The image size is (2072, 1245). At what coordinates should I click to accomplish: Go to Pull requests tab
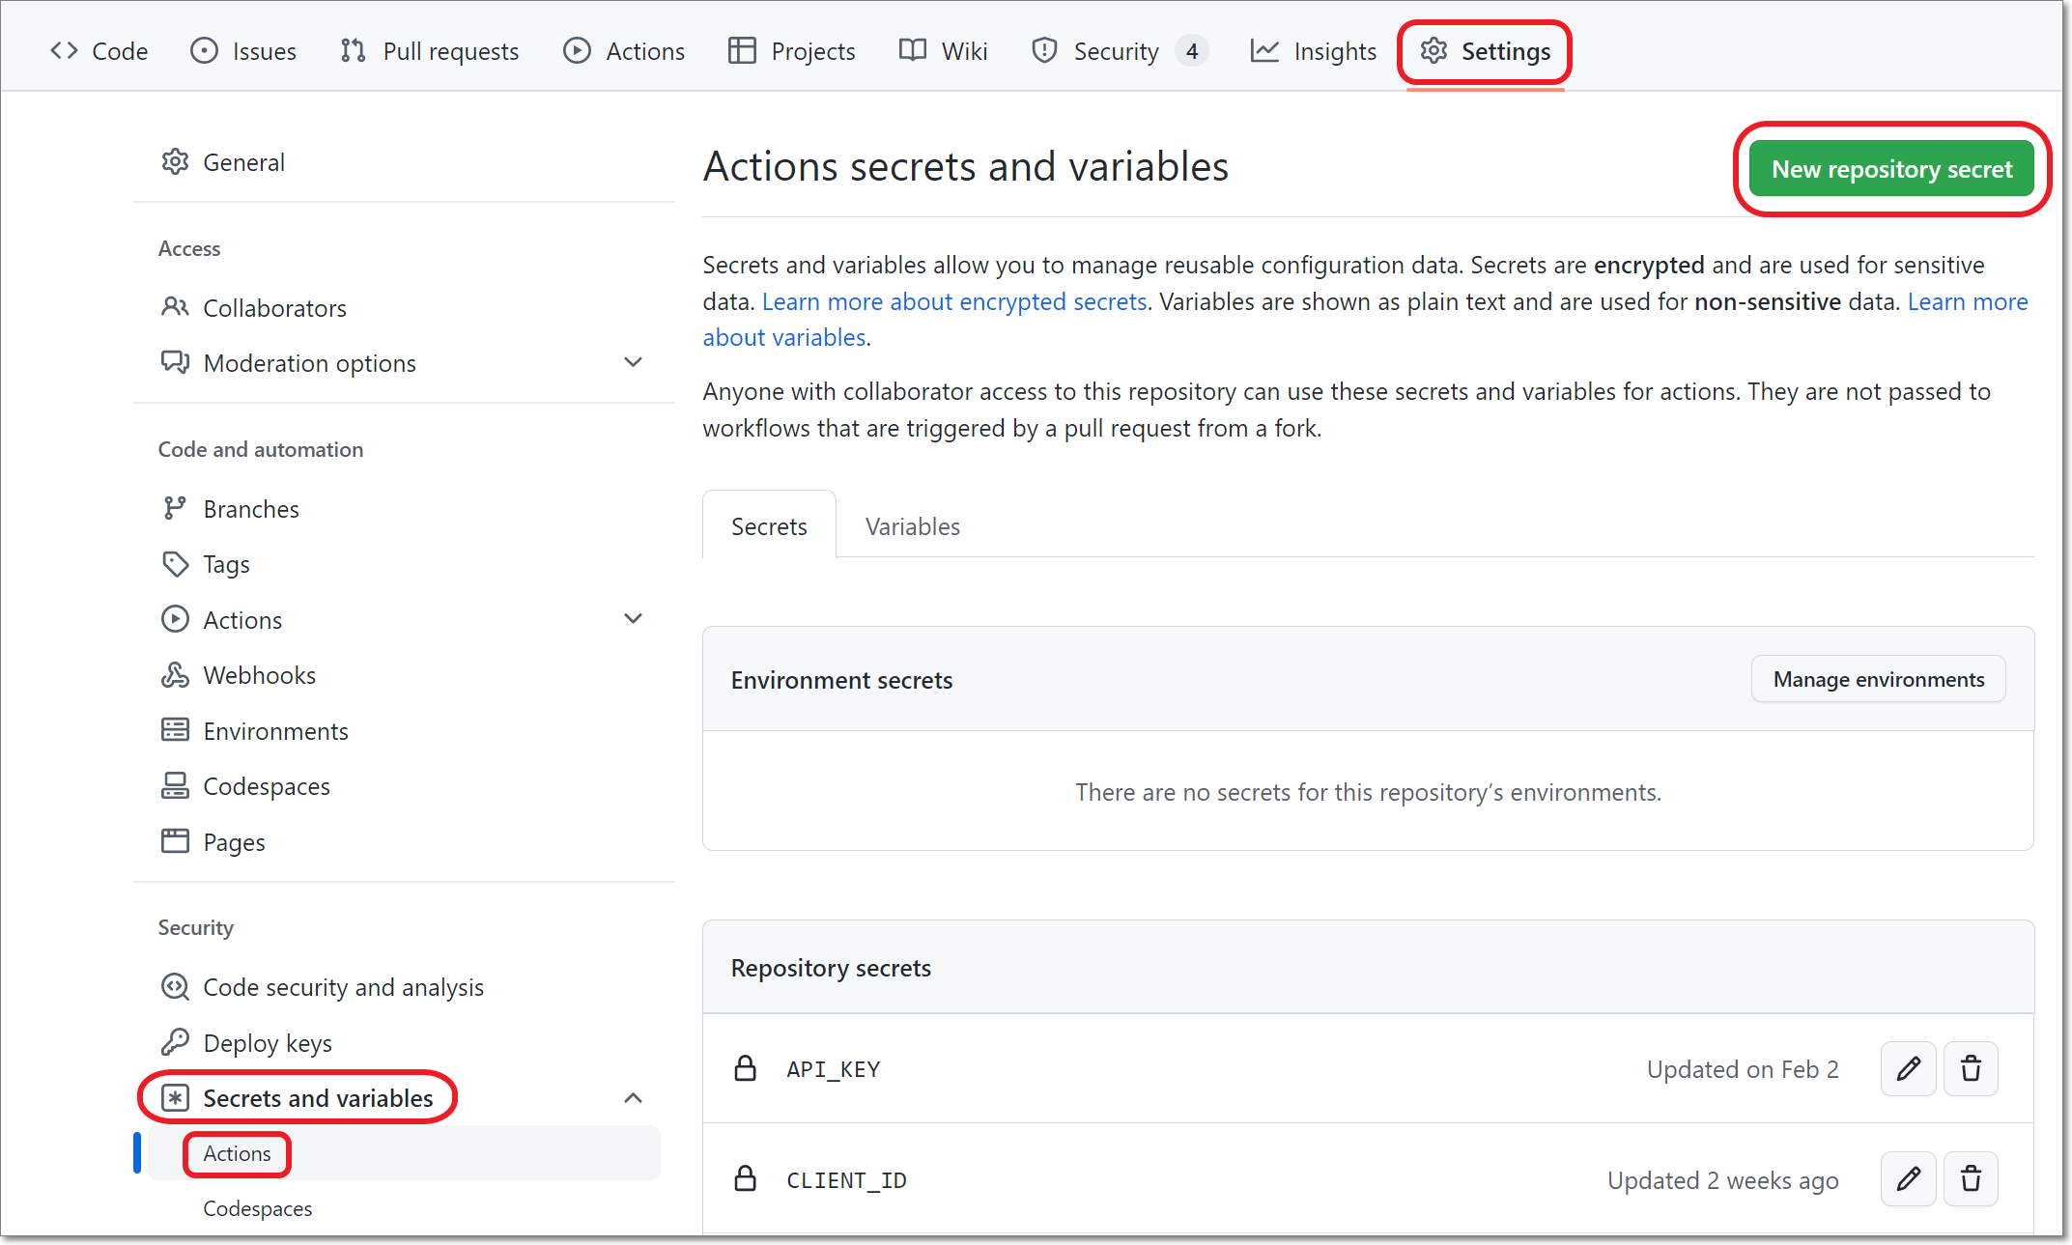pyautogui.click(x=430, y=51)
